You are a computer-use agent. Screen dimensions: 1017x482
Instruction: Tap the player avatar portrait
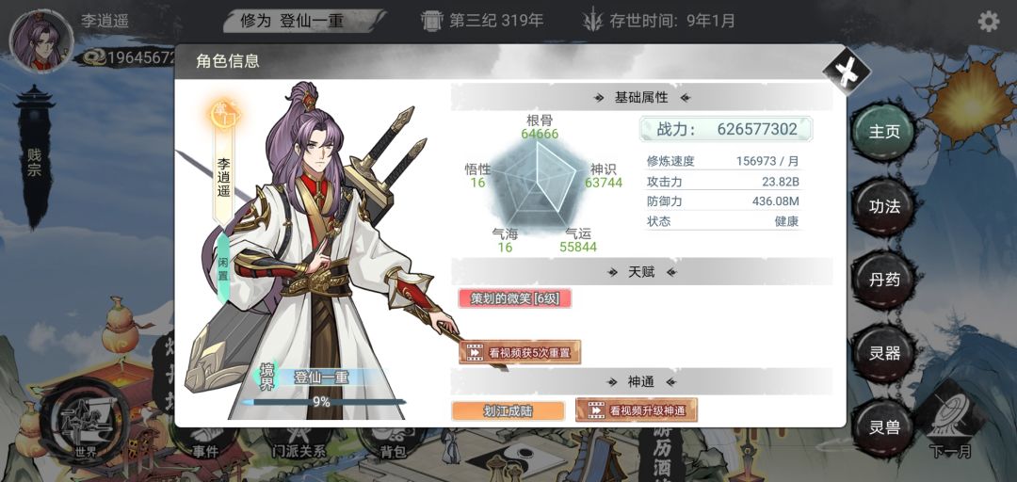[x=40, y=40]
